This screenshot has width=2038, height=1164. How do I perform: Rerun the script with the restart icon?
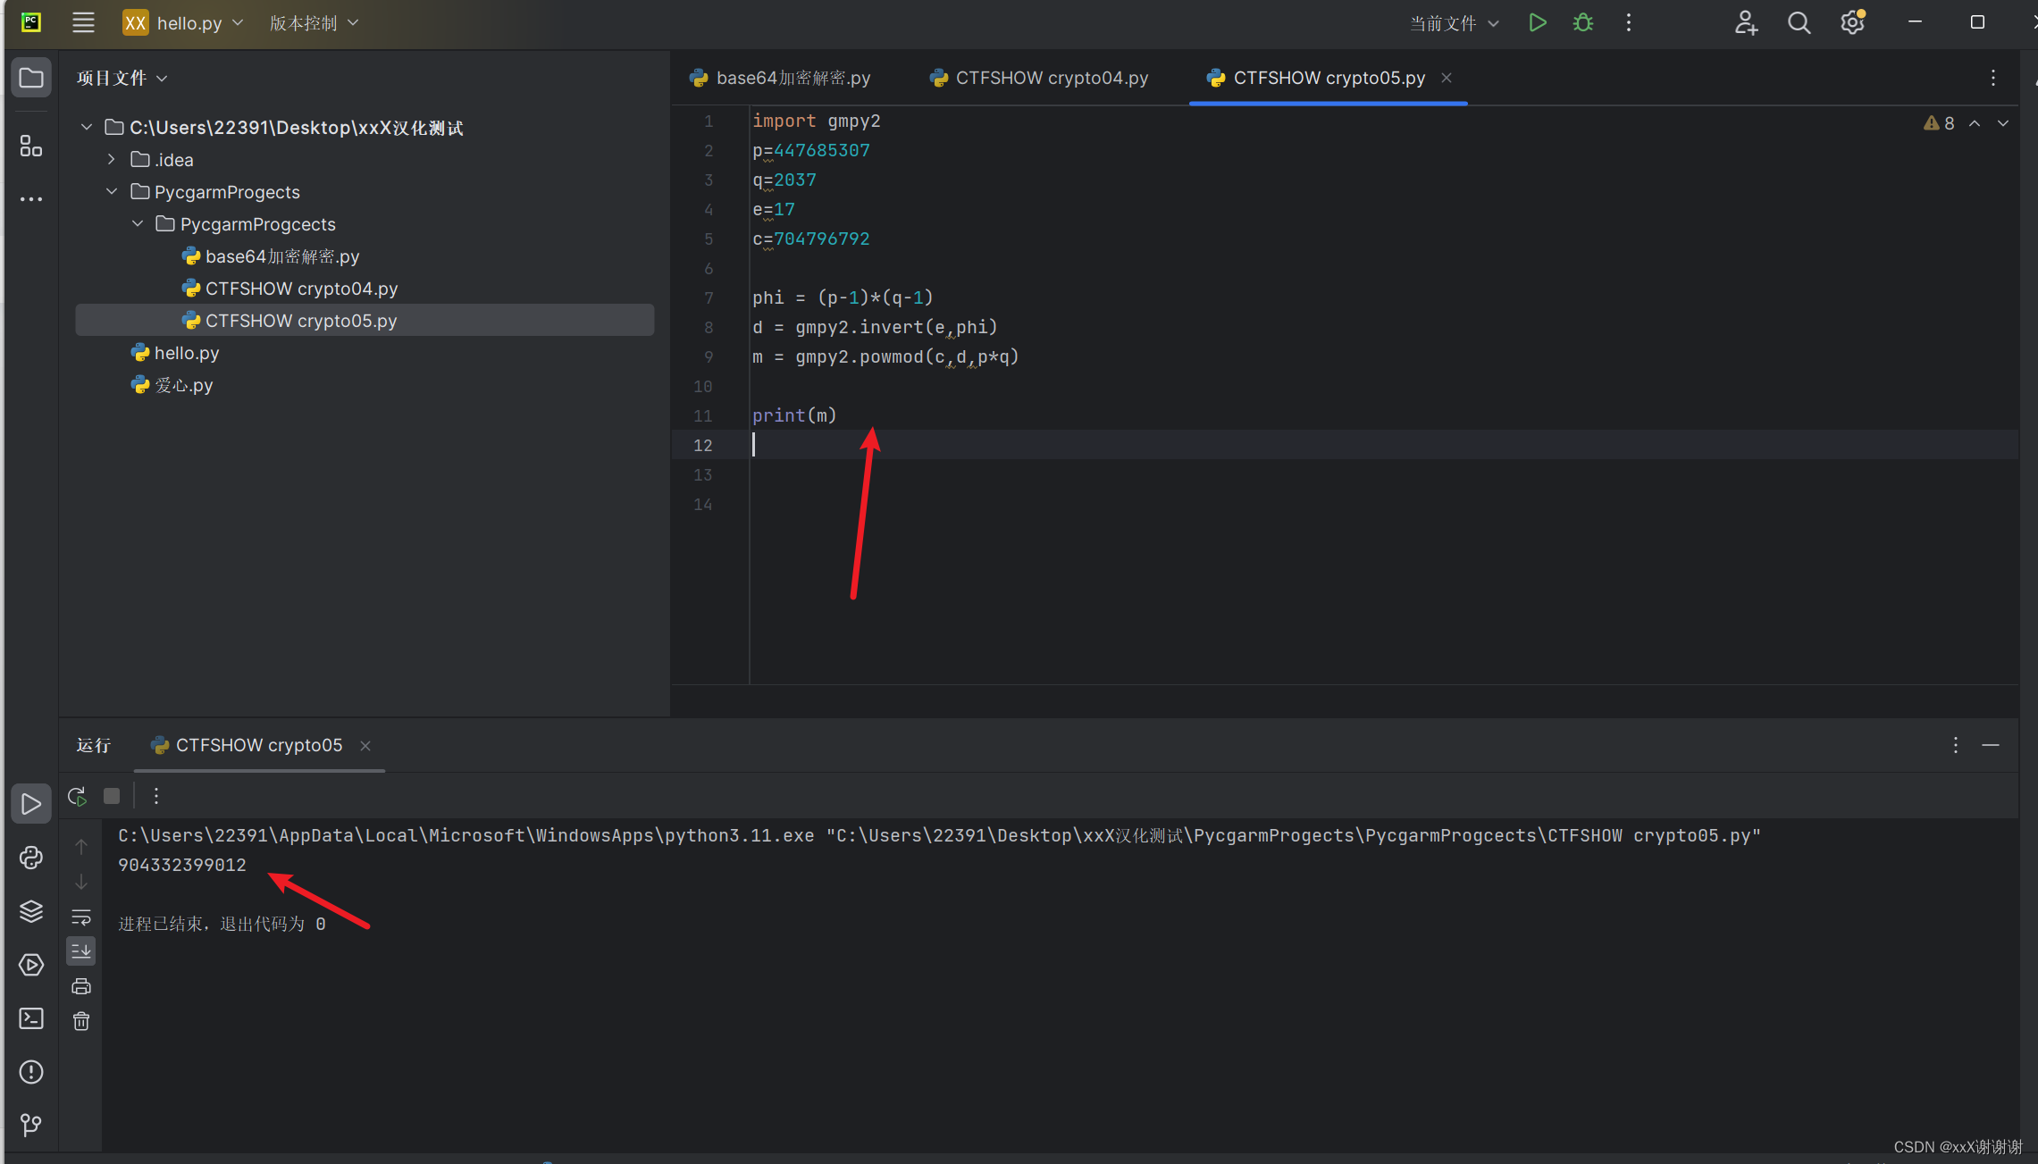[x=76, y=795]
